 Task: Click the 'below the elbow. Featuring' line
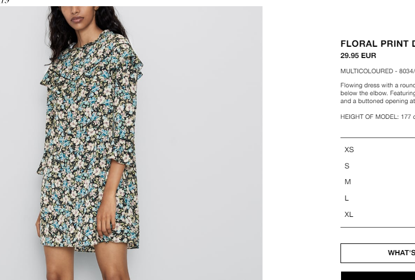click(378, 94)
